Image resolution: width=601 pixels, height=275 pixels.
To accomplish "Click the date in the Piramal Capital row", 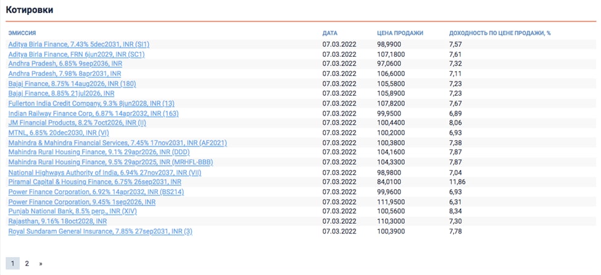I will pyautogui.click(x=339, y=182).
